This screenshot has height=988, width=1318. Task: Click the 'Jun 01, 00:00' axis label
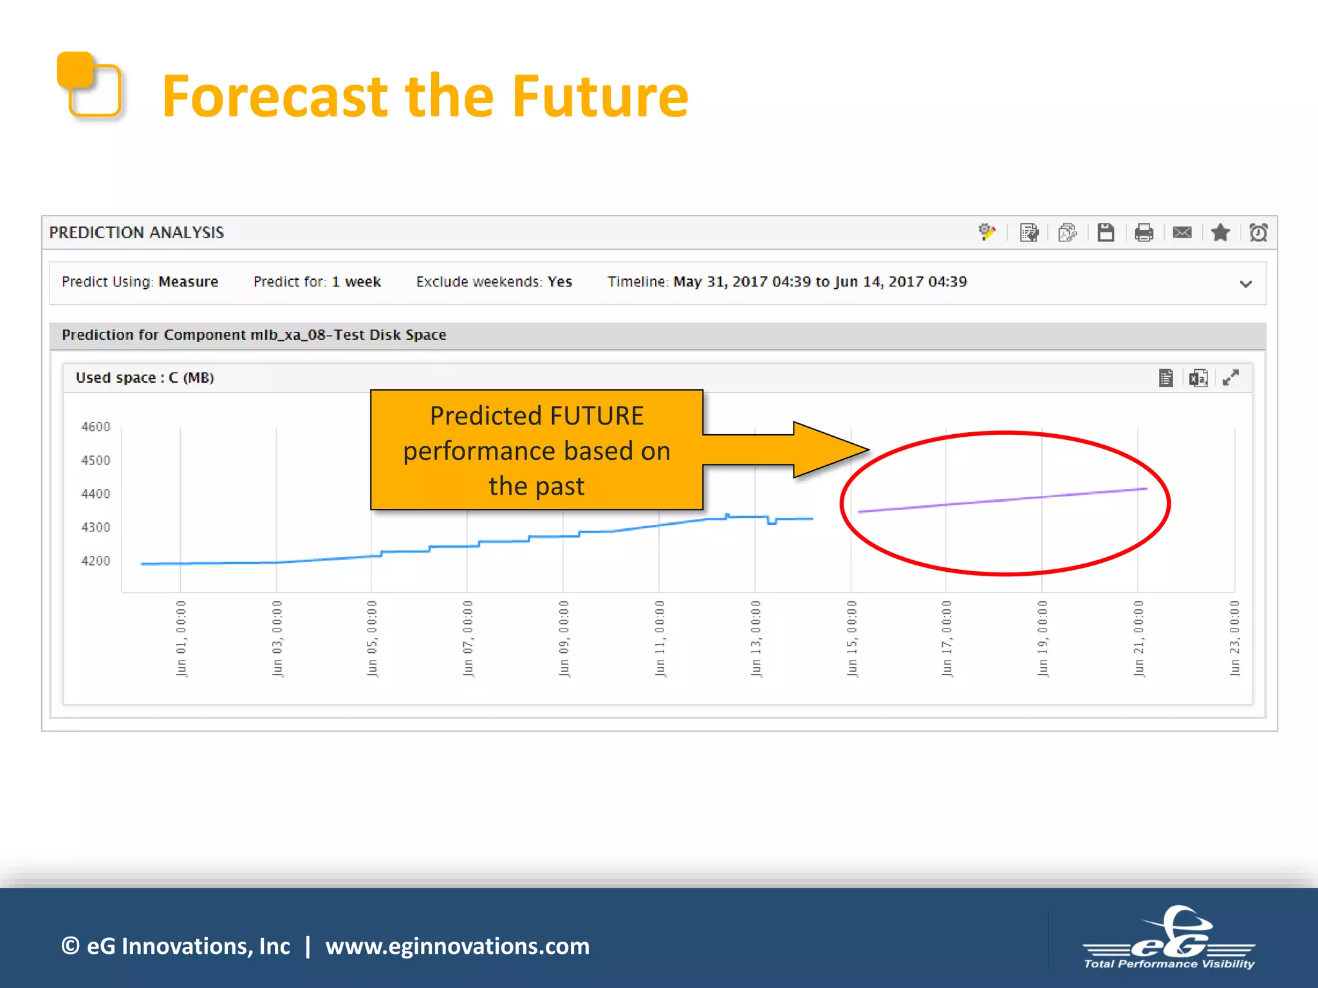pos(181,638)
